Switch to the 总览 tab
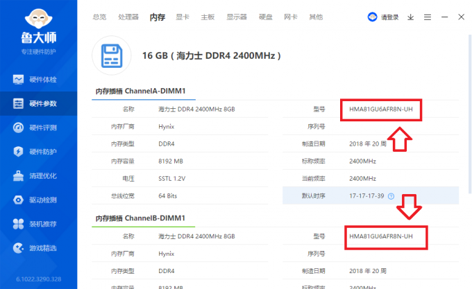The width and height of the screenshot is (472, 289). pyautogui.click(x=99, y=17)
